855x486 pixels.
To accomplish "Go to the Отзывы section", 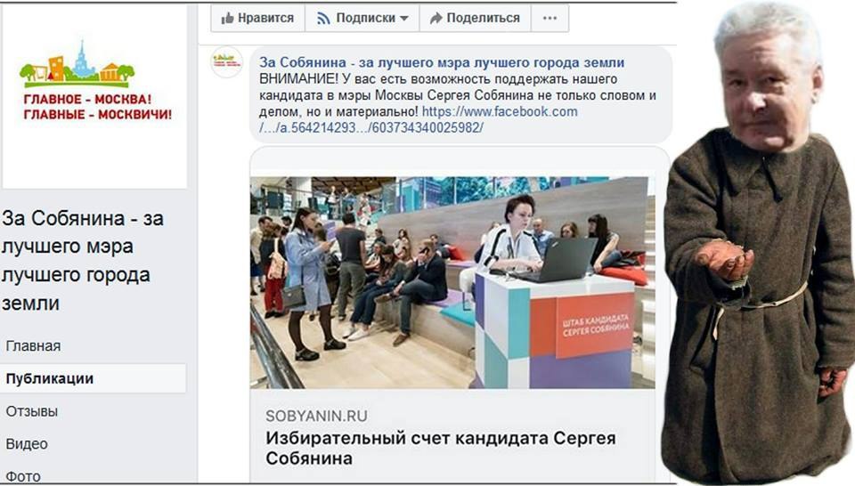I will 32,411.
